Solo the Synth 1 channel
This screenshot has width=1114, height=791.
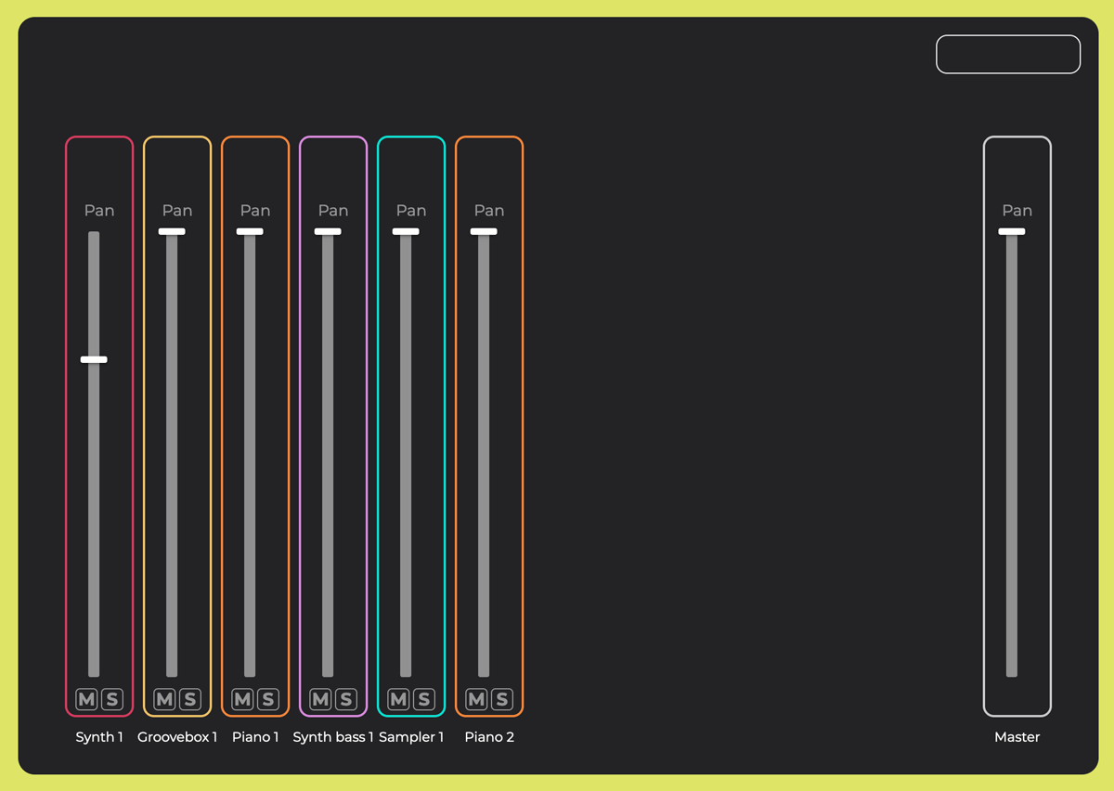tap(112, 699)
